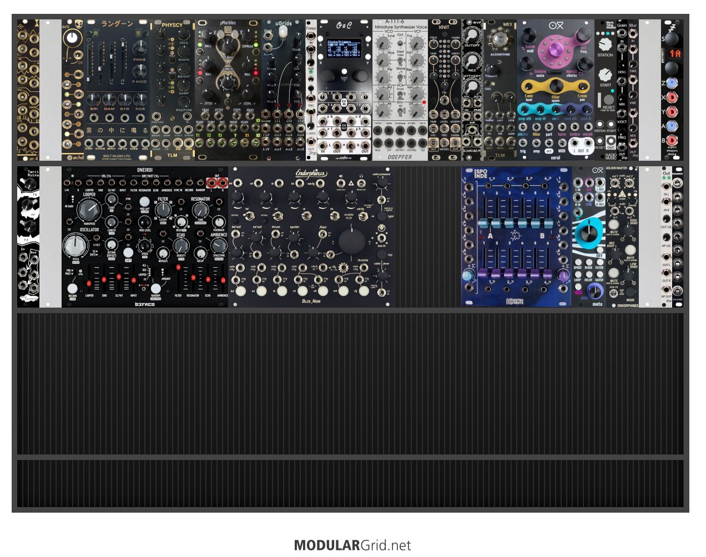The image size is (706, 557).
Task: Click the STATION knob on Radio Music
Action: [x=605, y=44]
